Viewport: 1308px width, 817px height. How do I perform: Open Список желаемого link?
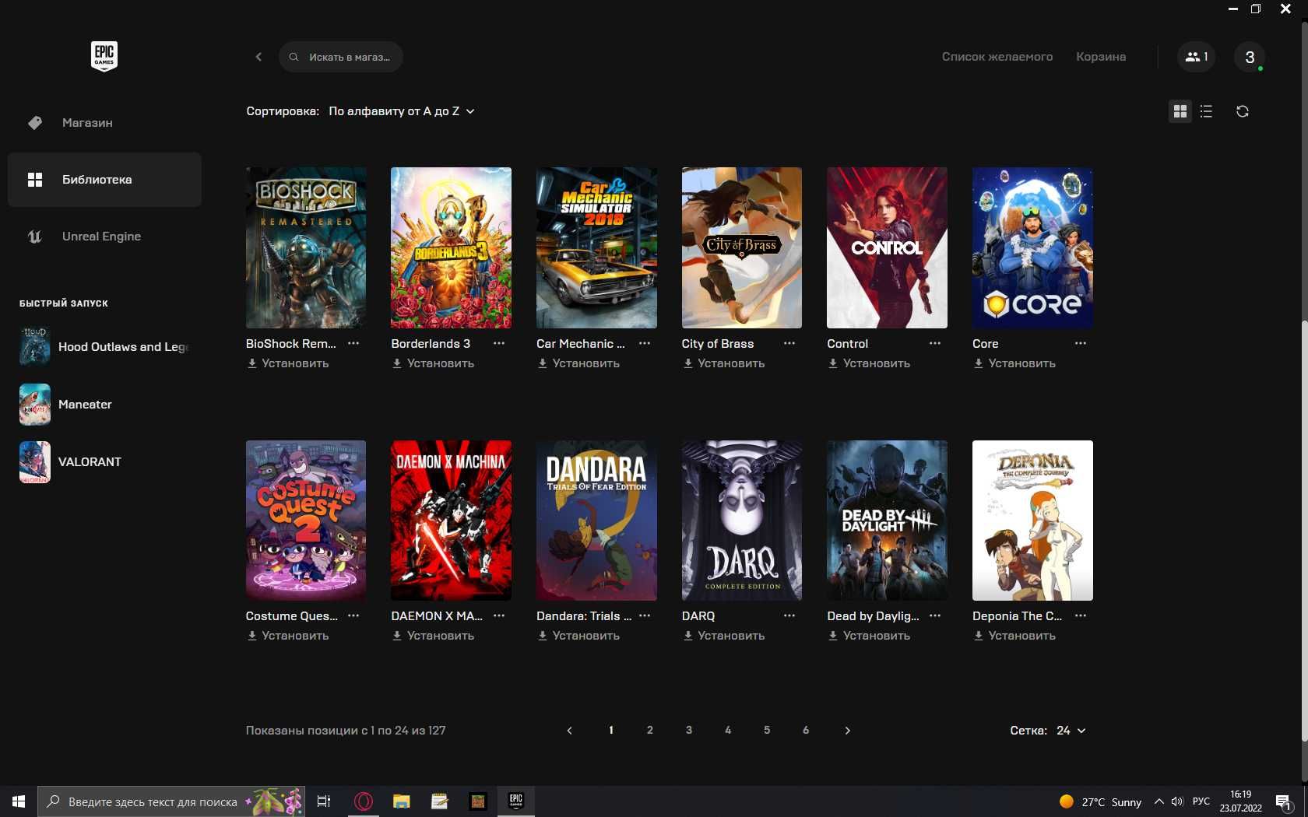point(997,57)
